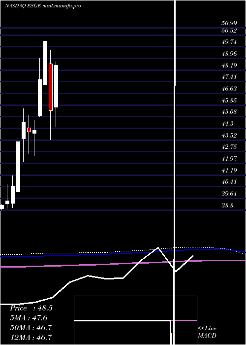Select the 47.41 price axis label
This screenshot has width=246, height=345.
tap(229, 77)
